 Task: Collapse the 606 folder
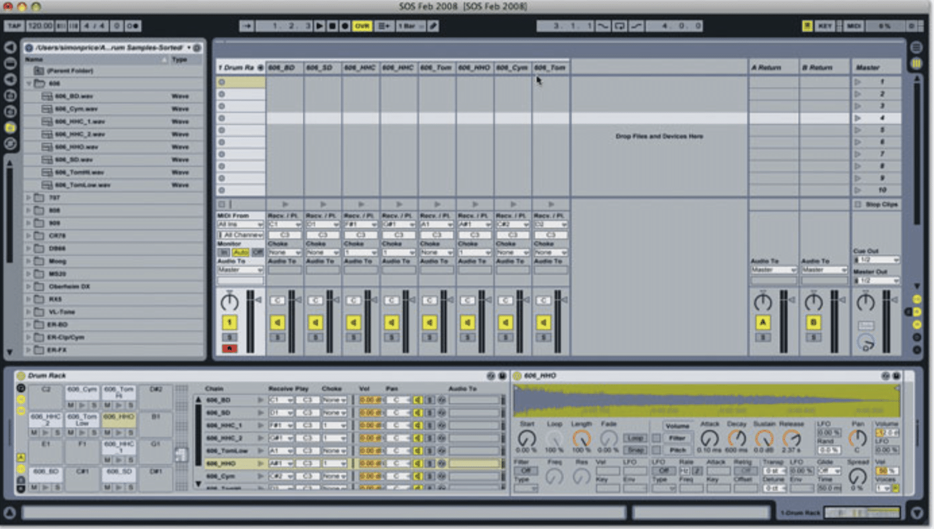(x=28, y=83)
